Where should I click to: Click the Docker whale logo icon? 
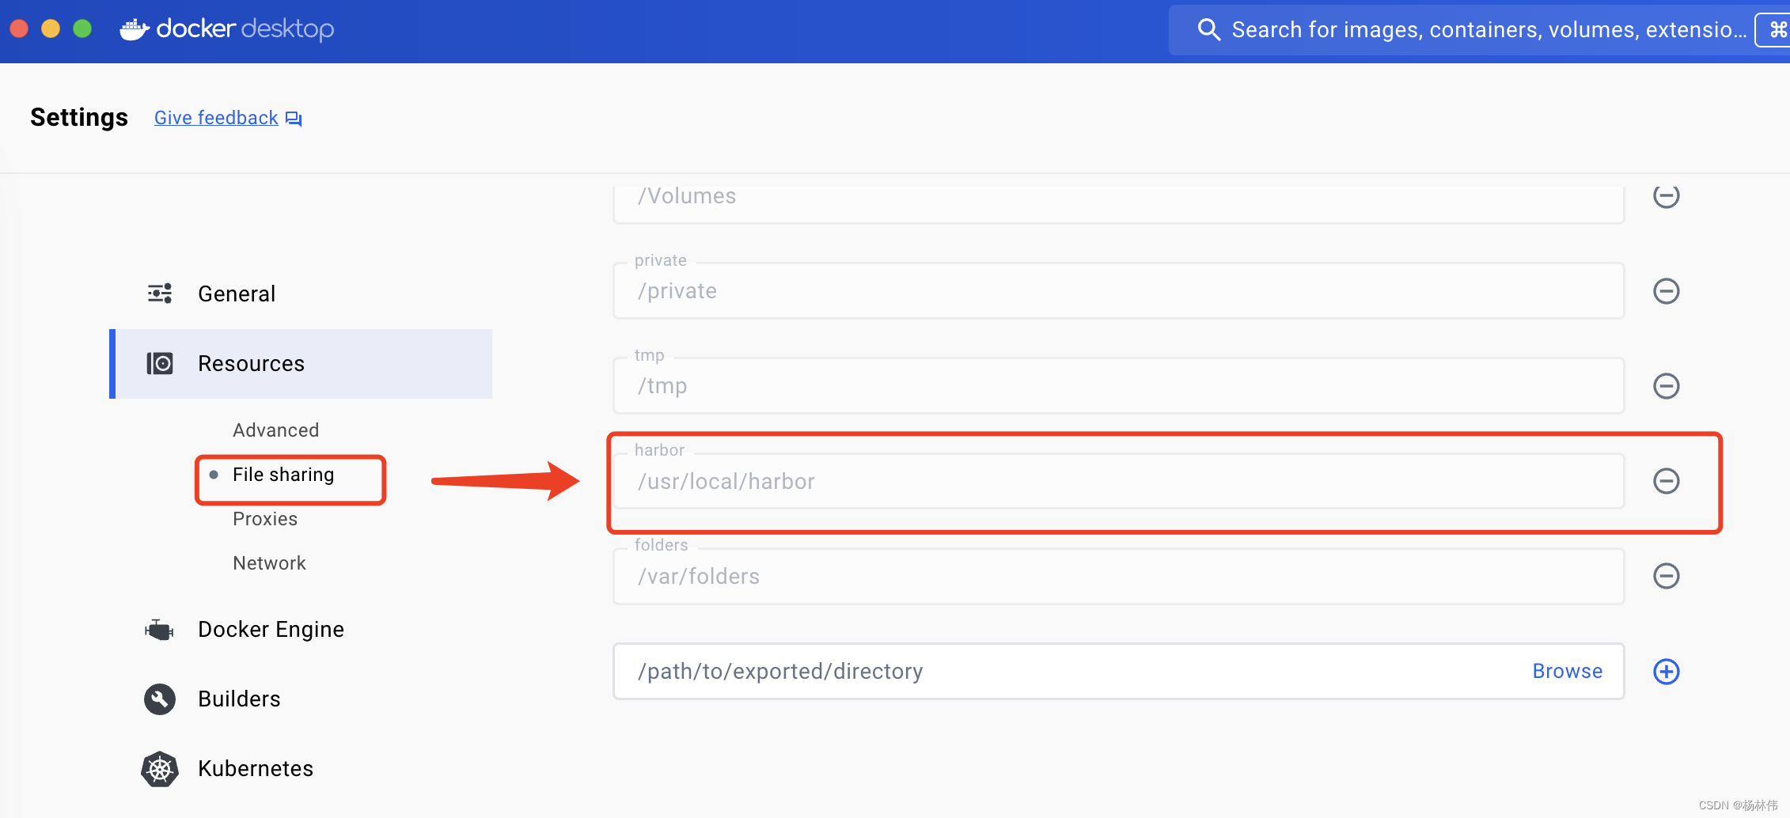point(135,29)
